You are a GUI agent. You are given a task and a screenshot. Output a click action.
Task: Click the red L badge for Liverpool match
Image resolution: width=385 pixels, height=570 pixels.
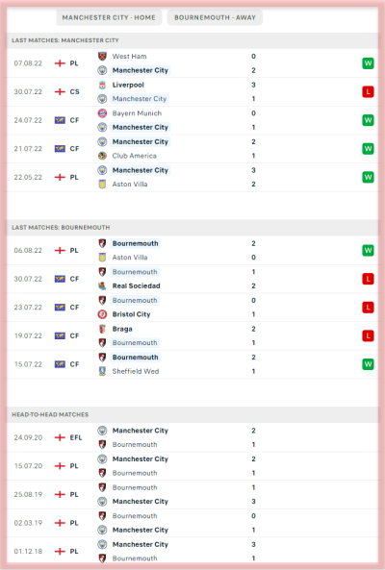point(368,91)
